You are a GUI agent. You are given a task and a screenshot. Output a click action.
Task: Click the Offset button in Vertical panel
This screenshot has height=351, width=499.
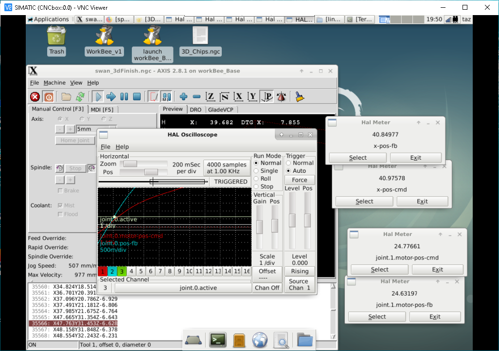[267, 275]
